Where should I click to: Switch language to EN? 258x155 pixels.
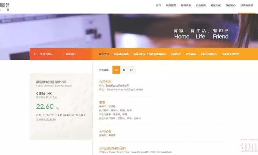click(x=132, y=70)
